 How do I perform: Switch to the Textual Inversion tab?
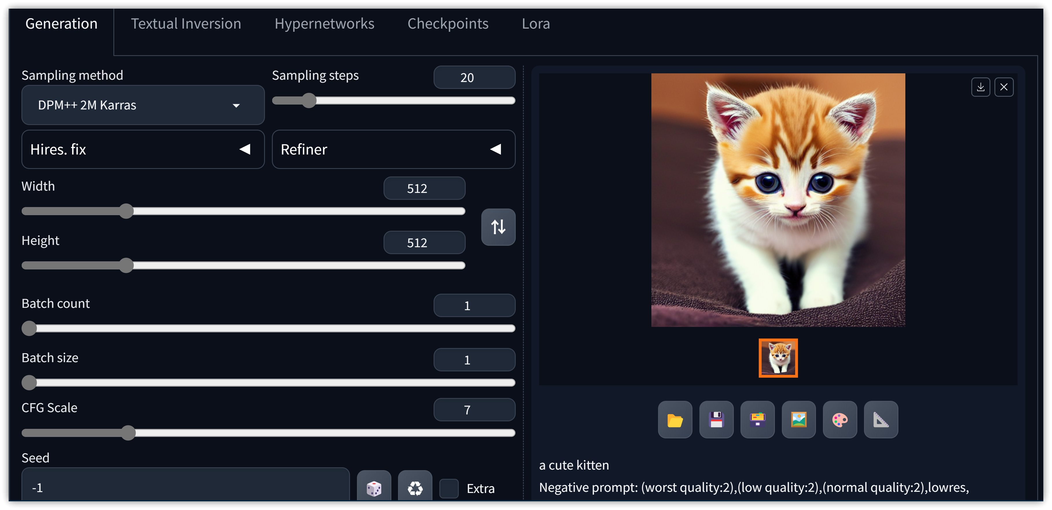(186, 24)
